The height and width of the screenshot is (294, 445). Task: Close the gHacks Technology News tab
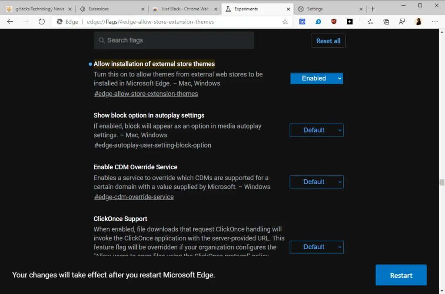(x=70, y=9)
